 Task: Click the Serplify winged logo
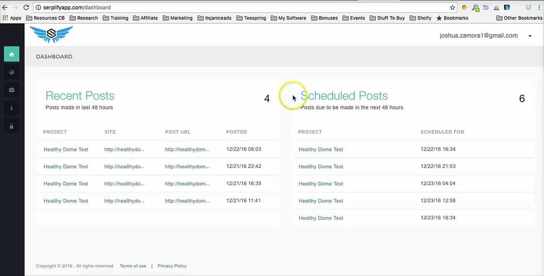click(x=51, y=34)
